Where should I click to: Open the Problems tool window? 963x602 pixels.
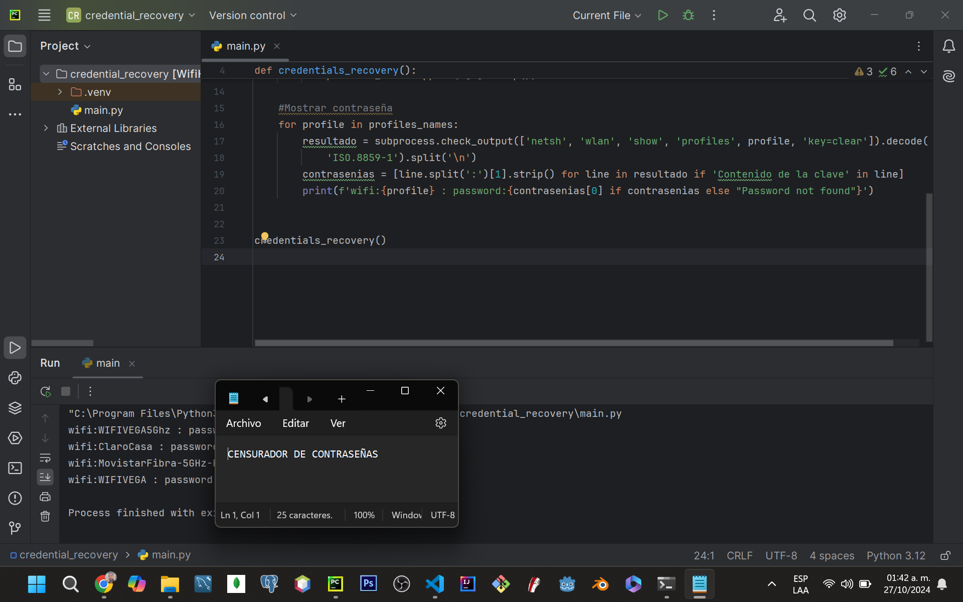click(15, 498)
